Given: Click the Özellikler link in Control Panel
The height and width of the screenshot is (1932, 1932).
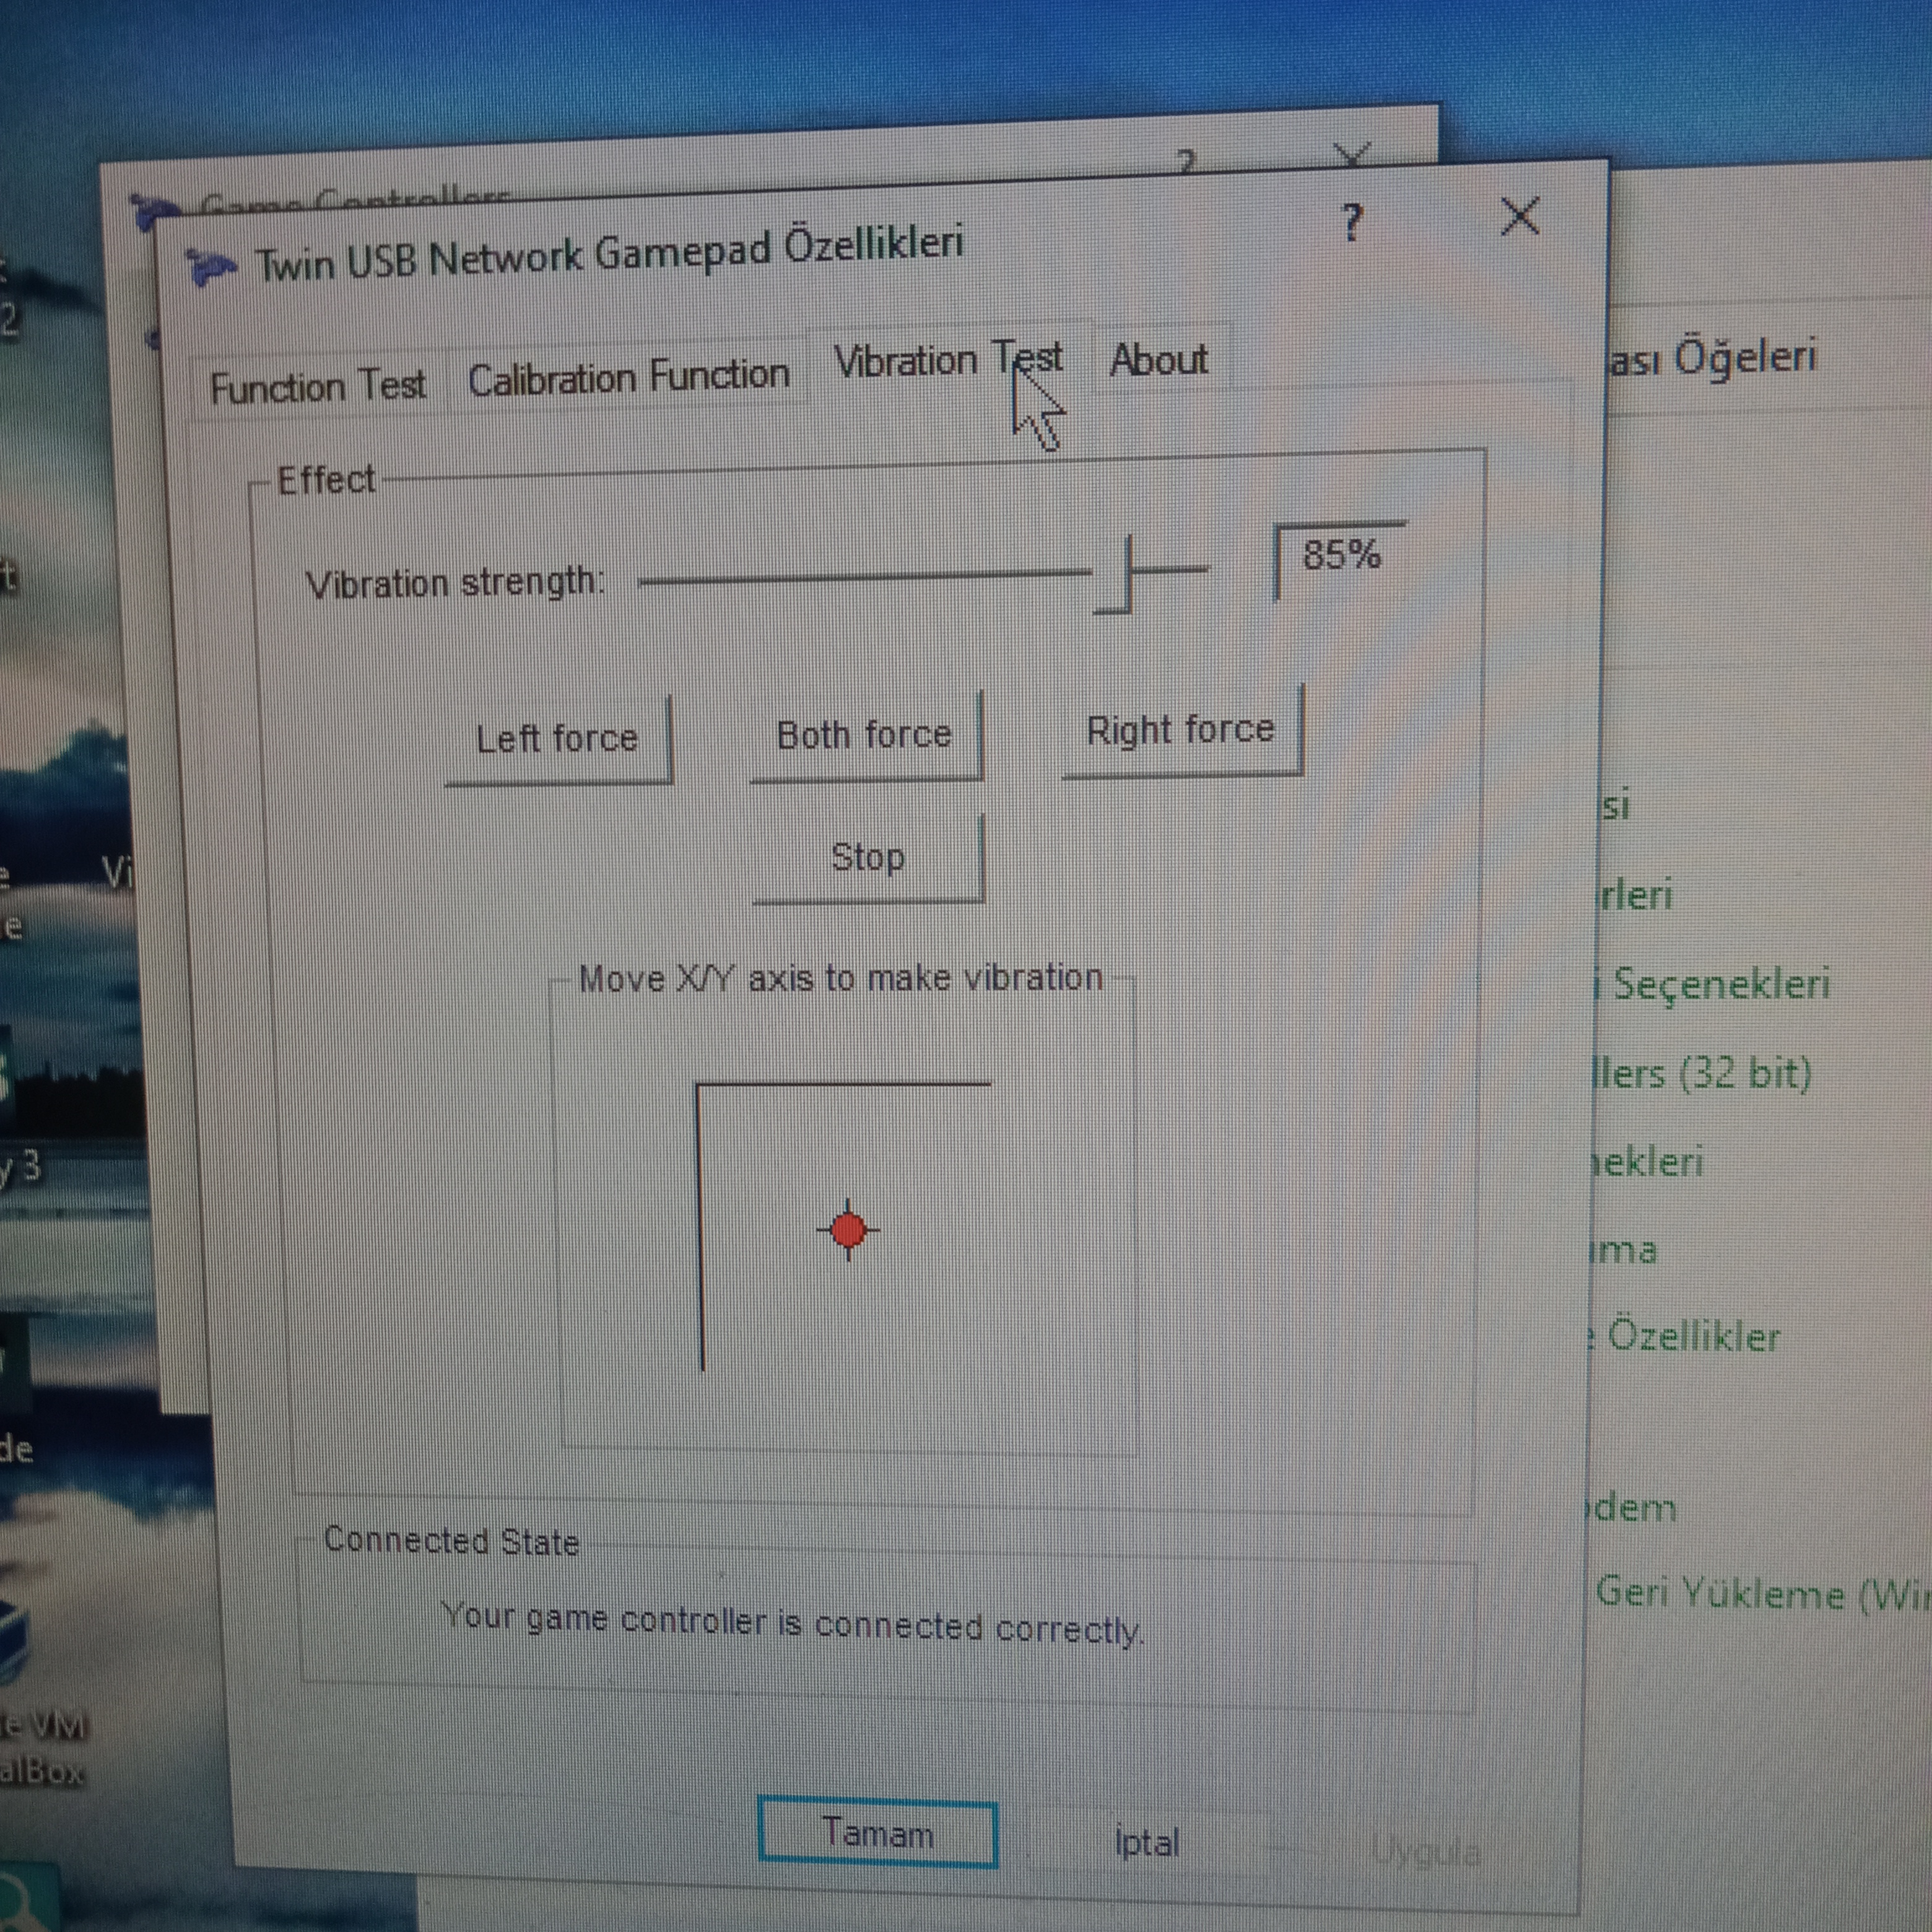Looking at the screenshot, I should pyautogui.click(x=1693, y=1336).
